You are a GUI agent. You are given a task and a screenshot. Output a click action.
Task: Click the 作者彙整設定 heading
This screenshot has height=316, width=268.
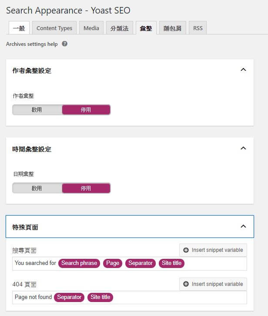coord(32,71)
